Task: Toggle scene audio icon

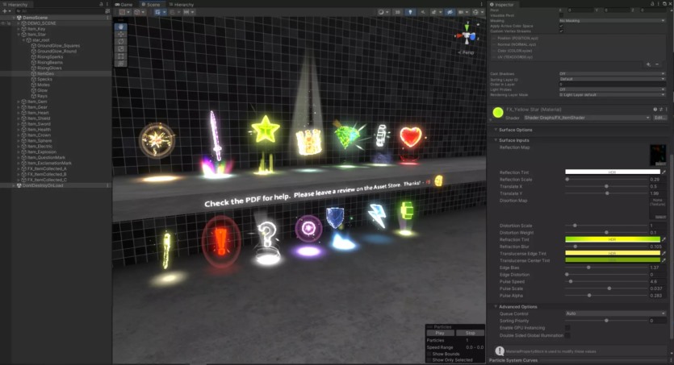Action: [422, 12]
